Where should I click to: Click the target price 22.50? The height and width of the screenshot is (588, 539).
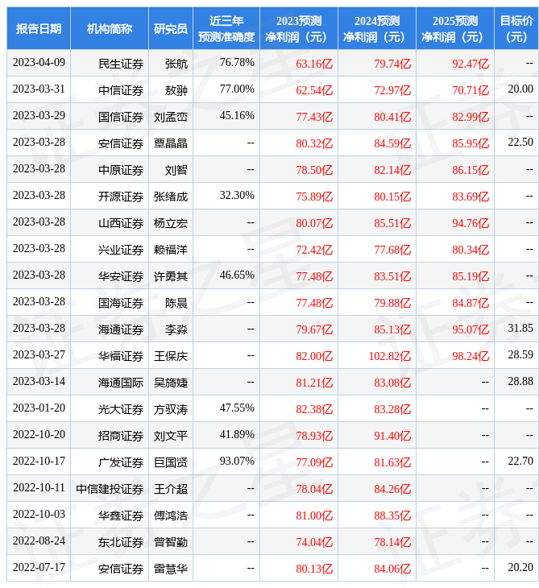520,143
